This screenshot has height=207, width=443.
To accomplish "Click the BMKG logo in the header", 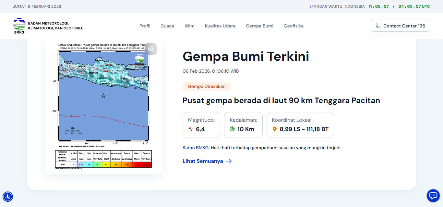I will 19,26.
